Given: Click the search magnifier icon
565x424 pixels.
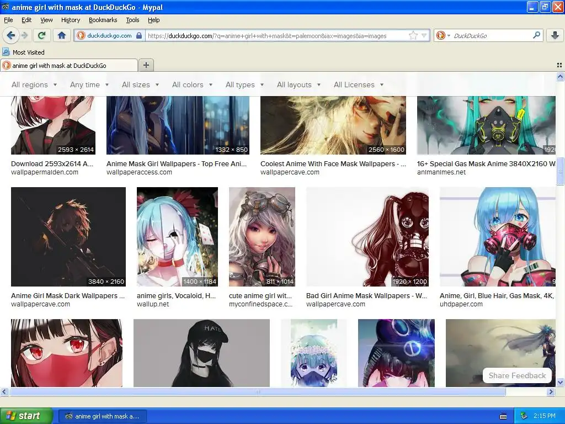Looking at the screenshot, I should pos(536,35).
